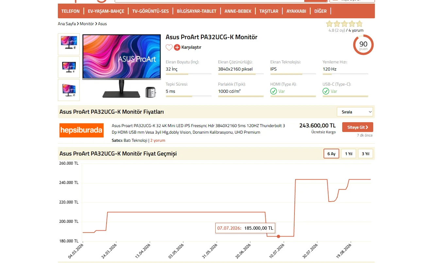Screen dimensions: 435x263
Task: Click the 90 puan score circle
Action: (x=363, y=45)
